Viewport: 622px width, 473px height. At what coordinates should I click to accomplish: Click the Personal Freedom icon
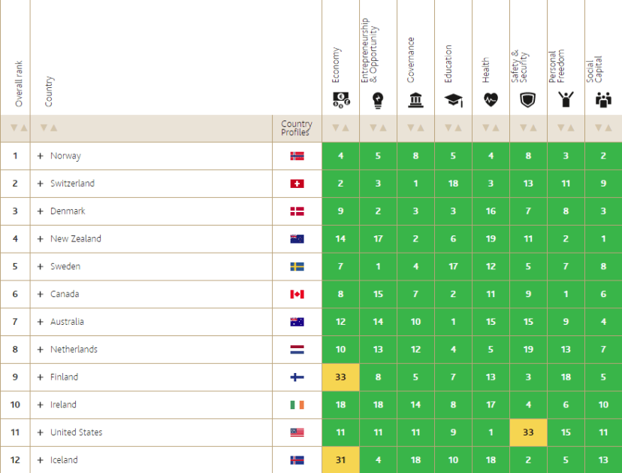coord(566,99)
